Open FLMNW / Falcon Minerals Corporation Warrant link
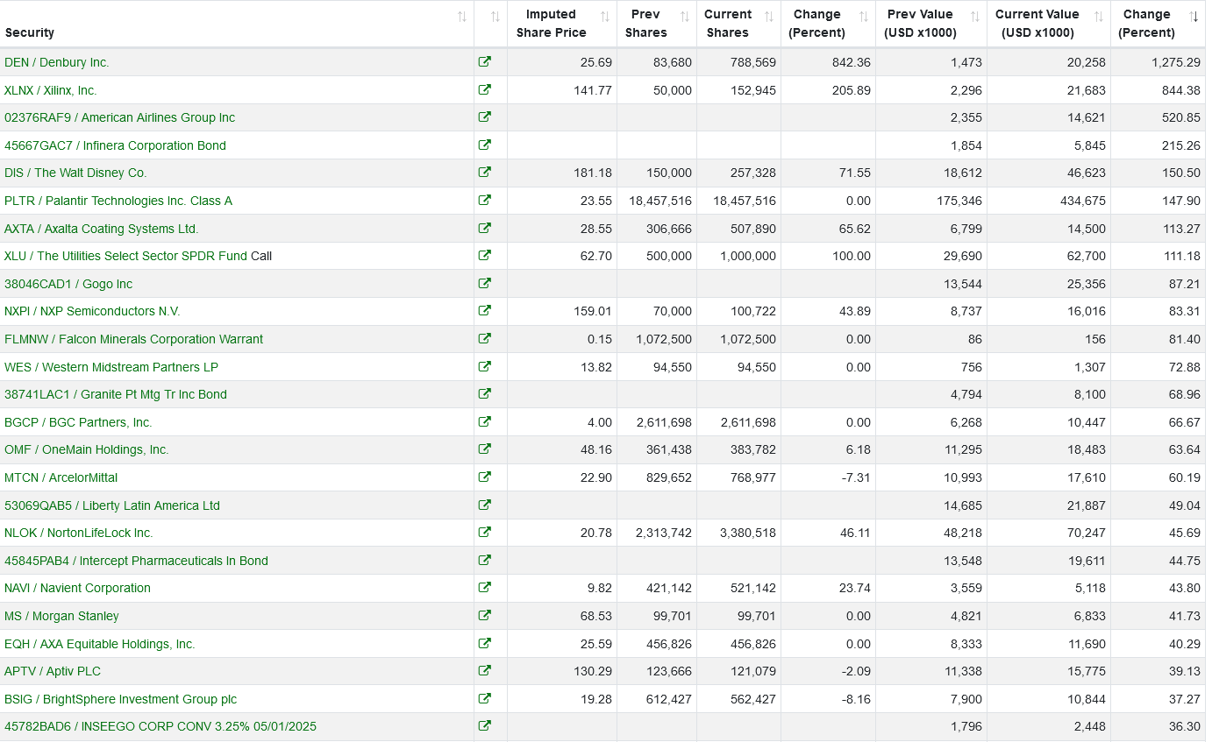Image resolution: width=1212 pixels, height=742 pixels. coord(134,339)
